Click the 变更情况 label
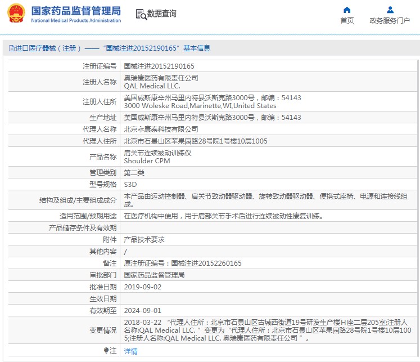420x362 pixels. tap(103, 330)
